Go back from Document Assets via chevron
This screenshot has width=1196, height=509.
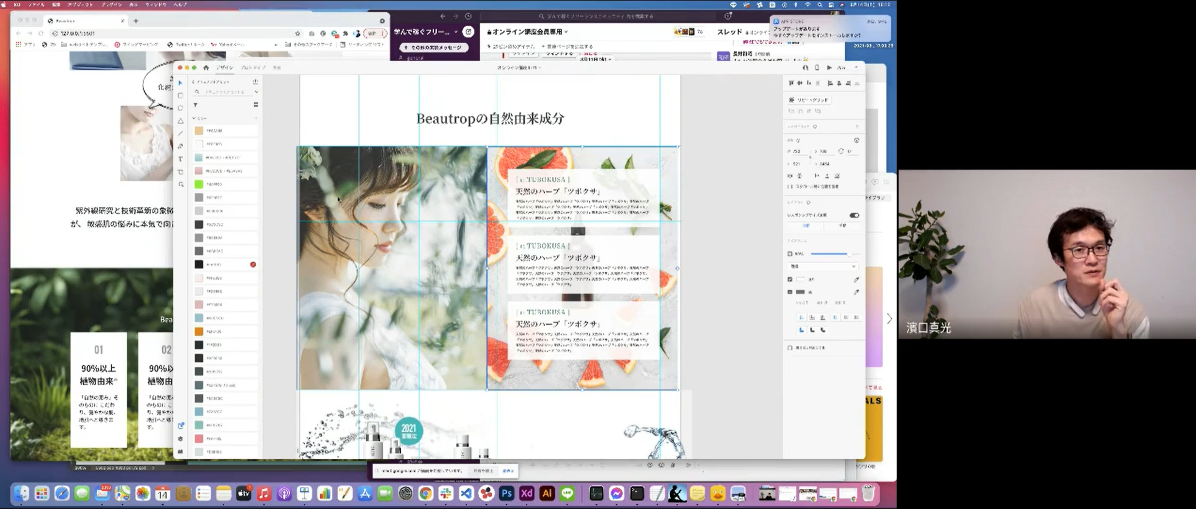pyautogui.click(x=193, y=82)
